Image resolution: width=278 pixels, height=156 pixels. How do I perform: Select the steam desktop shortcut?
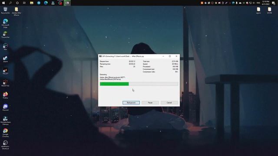point(5,59)
